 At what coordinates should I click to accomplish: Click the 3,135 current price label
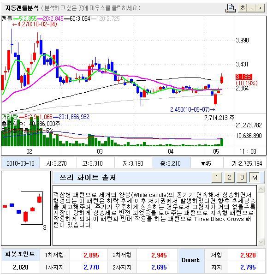(x=244, y=77)
